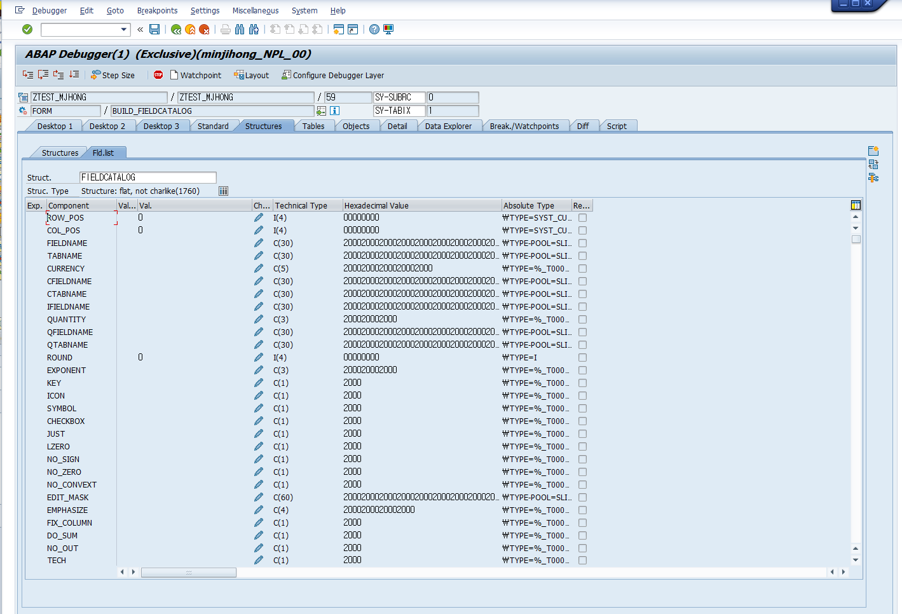This screenshot has width=902, height=614.
Task: Click the Single Step debugger icon
Action: click(28, 74)
